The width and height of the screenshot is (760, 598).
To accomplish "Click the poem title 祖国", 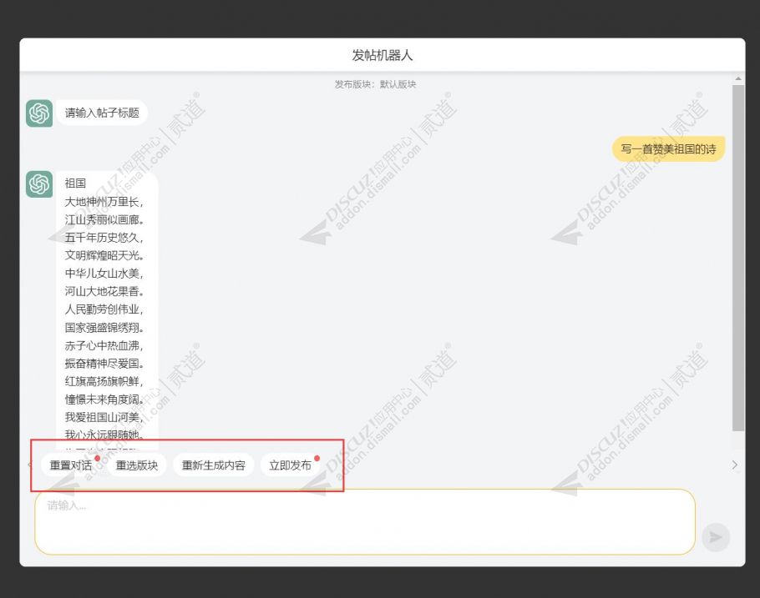I will click(75, 183).
